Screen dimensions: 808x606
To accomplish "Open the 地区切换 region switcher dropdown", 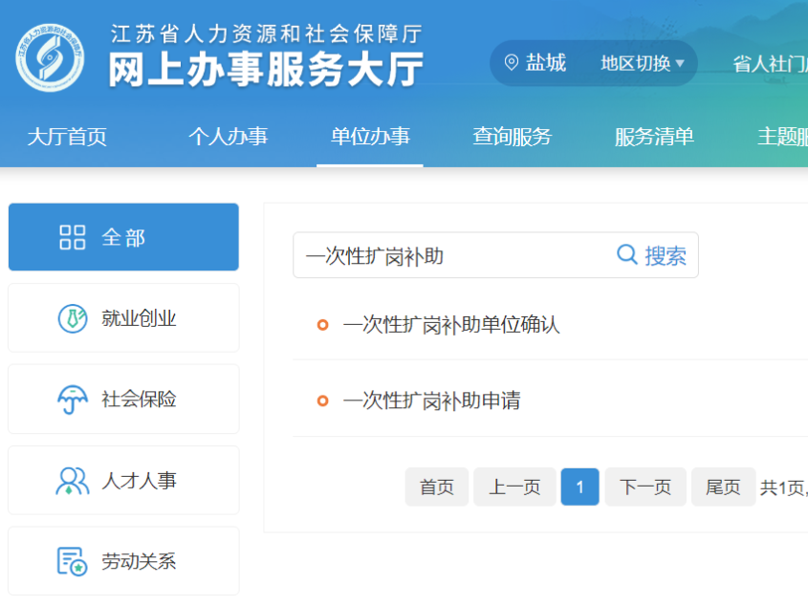I will click(640, 64).
